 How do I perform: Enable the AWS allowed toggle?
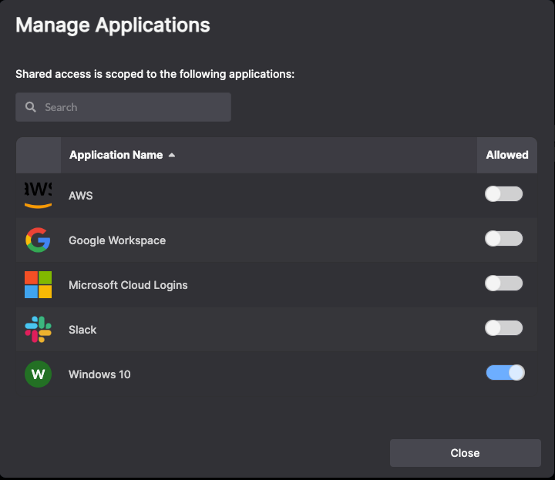pyautogui.click(x=503, y=194)
